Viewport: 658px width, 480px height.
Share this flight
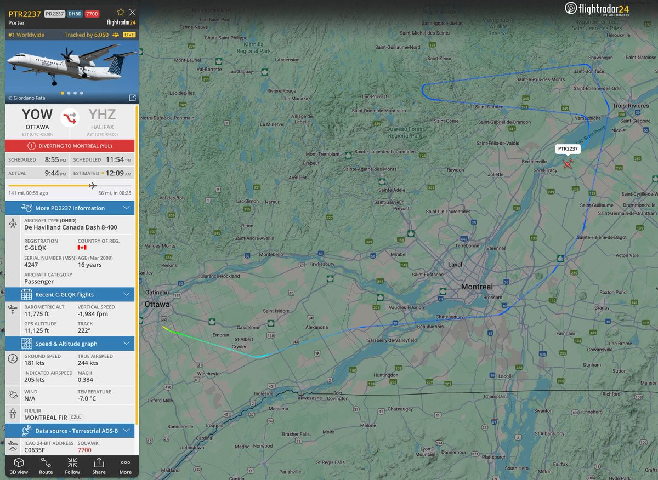click(99, 466)
